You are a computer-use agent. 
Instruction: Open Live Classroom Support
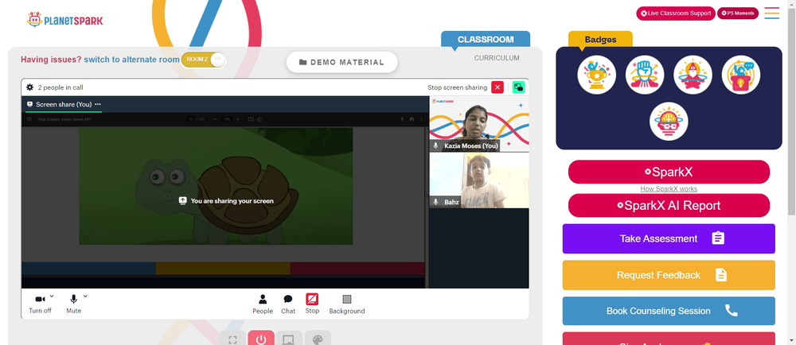[676, 14]
